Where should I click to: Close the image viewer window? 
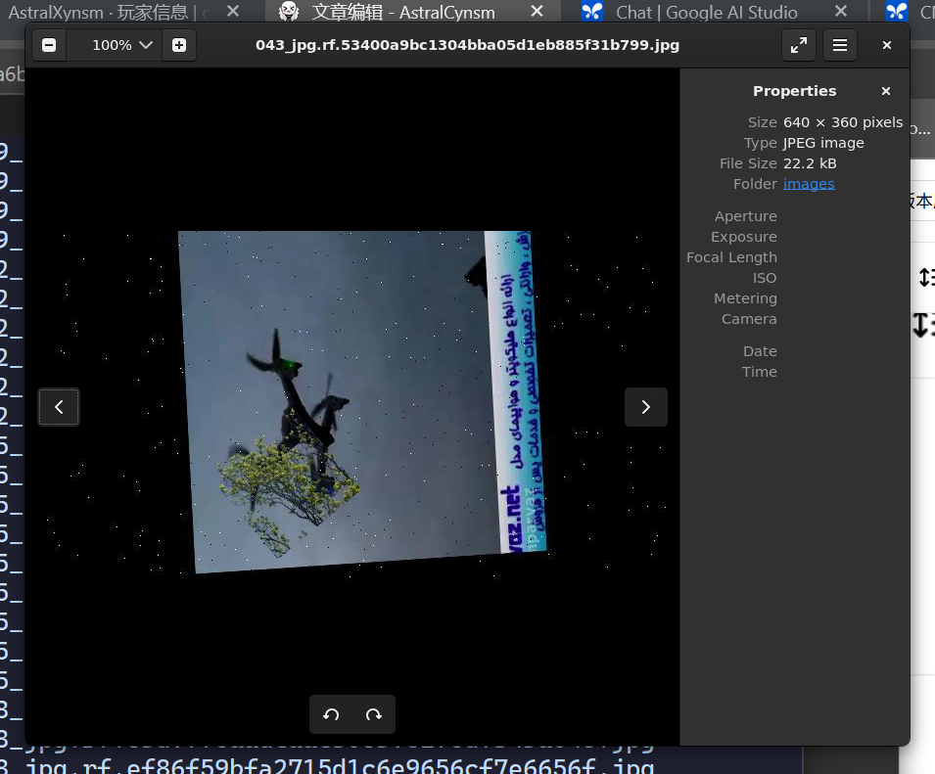[x=887, y=46]
